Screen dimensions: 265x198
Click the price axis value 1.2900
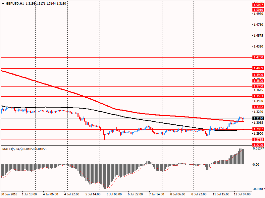point(259,134)
